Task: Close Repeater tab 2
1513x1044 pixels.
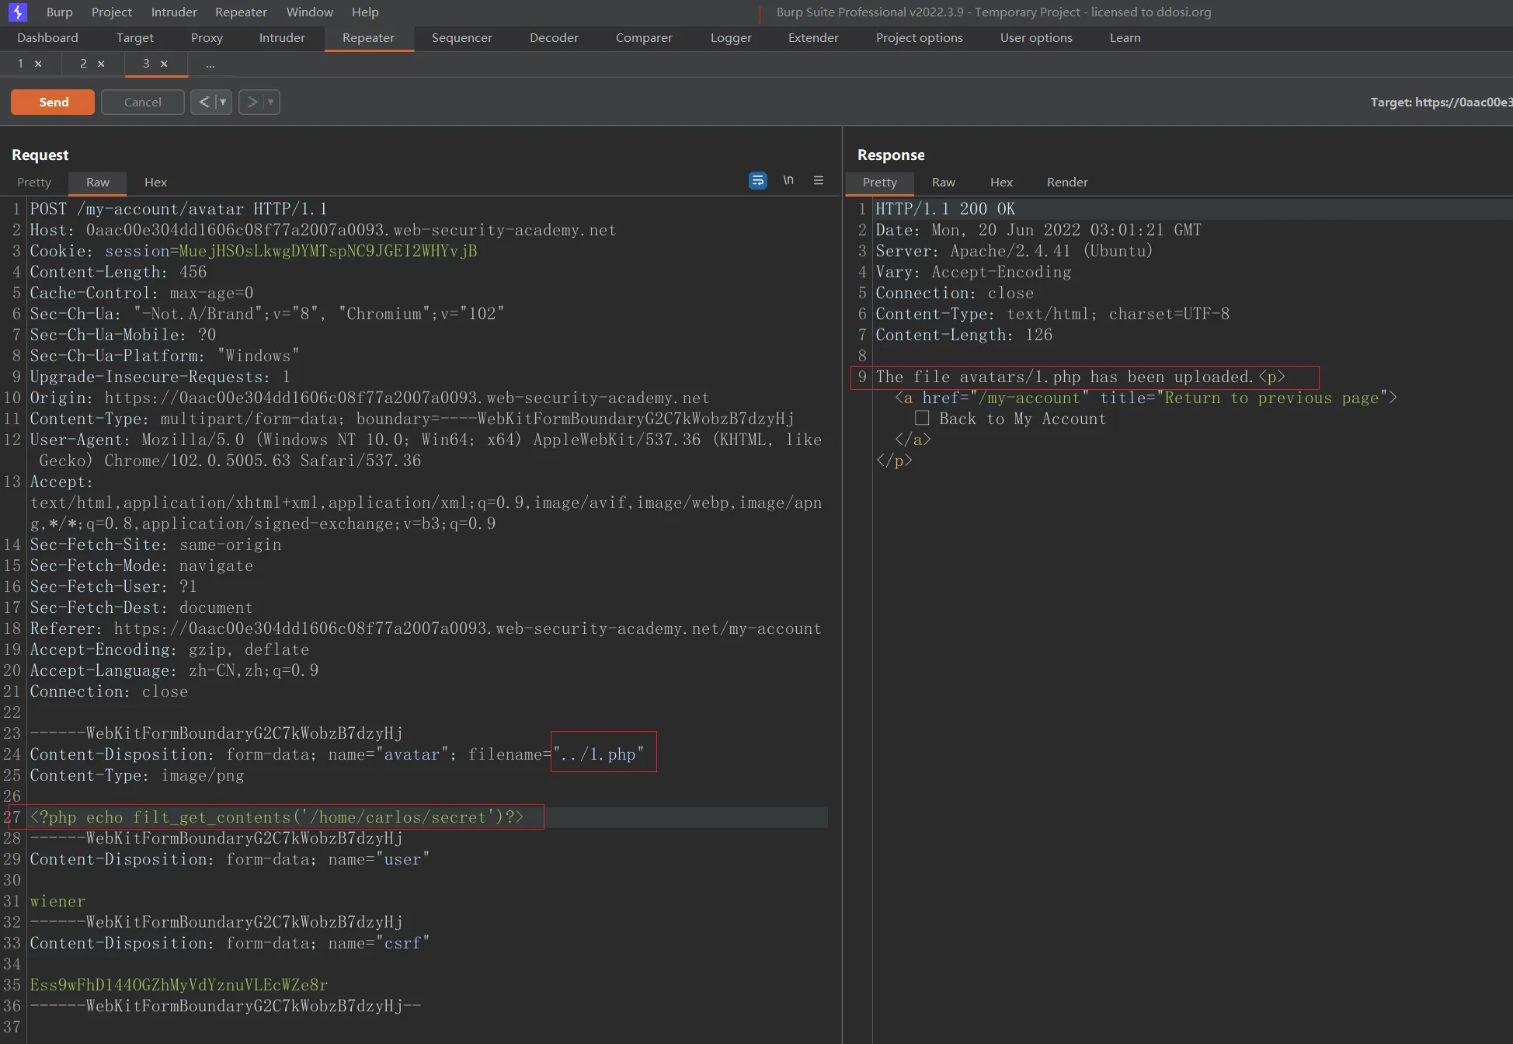Action: coord(101,64)
